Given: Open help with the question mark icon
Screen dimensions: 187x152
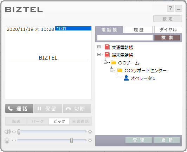Looking at the screenshot, I should coord(170,8).
